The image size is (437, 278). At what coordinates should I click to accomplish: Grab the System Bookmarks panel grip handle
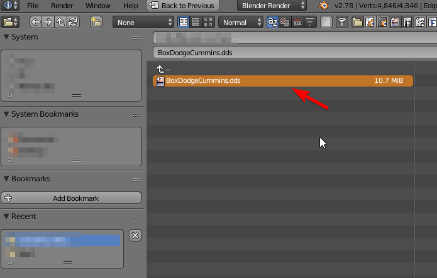coord(136,115)
